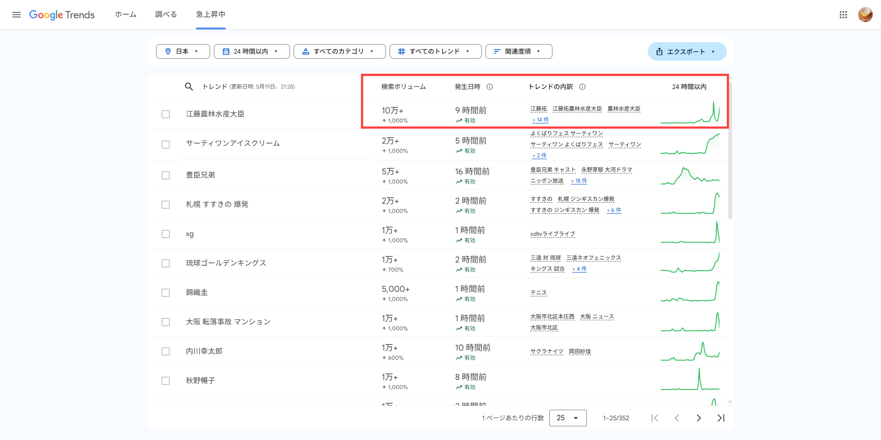Image resolution: width=881 pixels, height=440 pixels.
Task: Click the export share icon
Action: point(659,51)
